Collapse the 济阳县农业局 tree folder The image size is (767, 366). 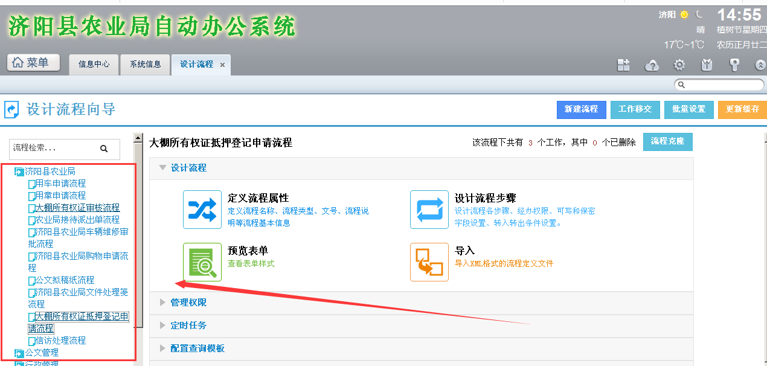pos(19,172)
